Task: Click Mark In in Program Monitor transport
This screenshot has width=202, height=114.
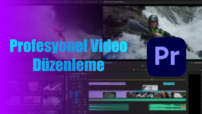Action: coord(138,70)
